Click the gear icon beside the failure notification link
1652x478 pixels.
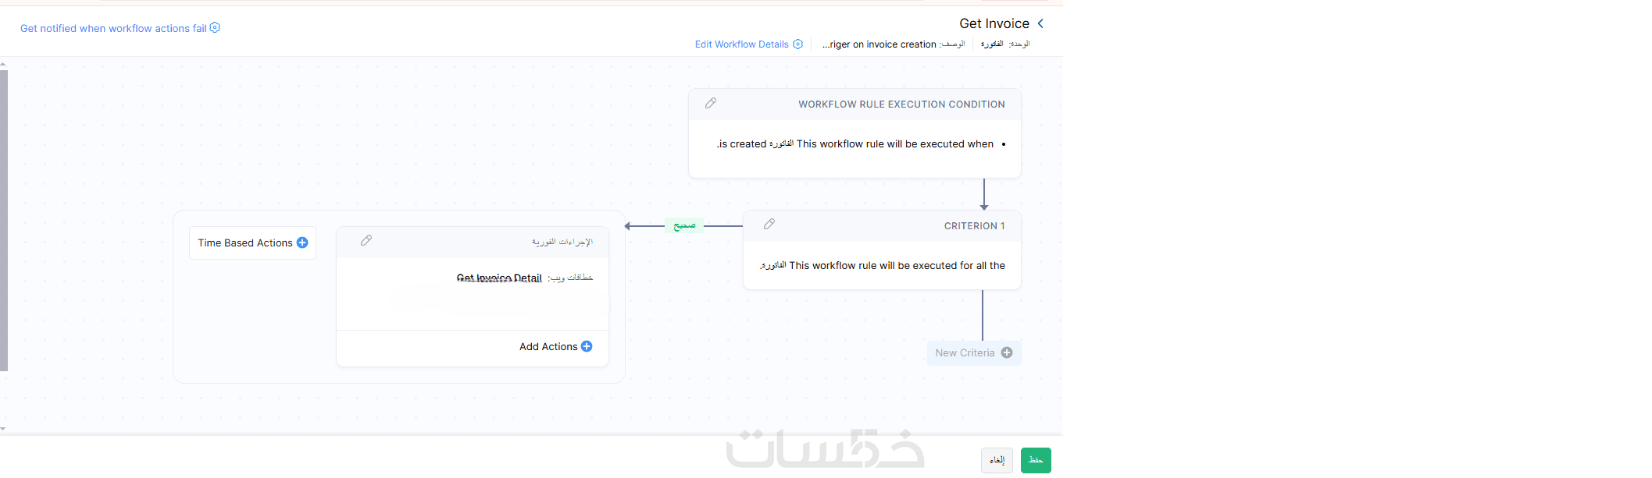[215, 28]
